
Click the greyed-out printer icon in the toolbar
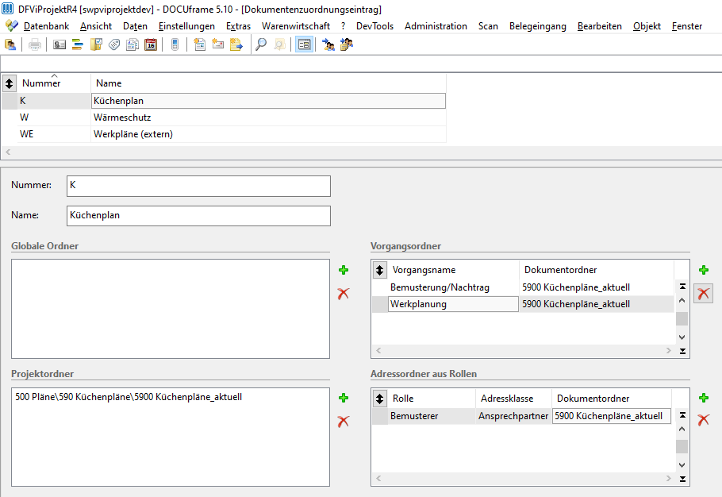(x=35, y=44)
